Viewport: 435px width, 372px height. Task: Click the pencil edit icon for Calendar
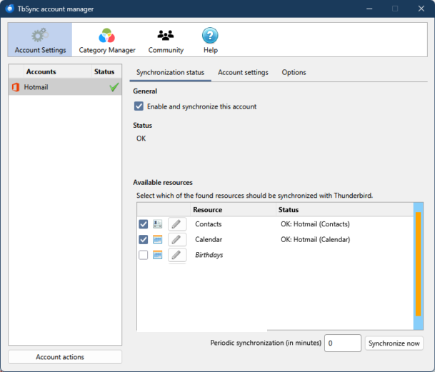(176, 240)
